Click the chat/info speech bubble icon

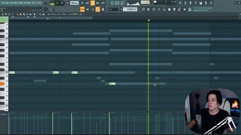tap(211, 3)
